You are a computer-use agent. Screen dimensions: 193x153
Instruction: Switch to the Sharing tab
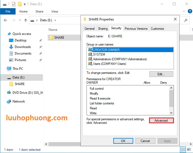[103, 29]
